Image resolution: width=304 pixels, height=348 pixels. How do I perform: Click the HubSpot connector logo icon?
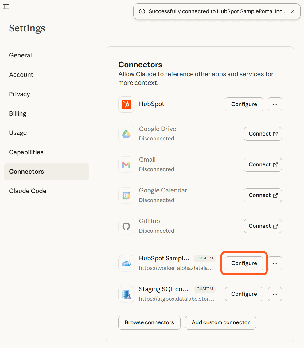pos(126,105)
